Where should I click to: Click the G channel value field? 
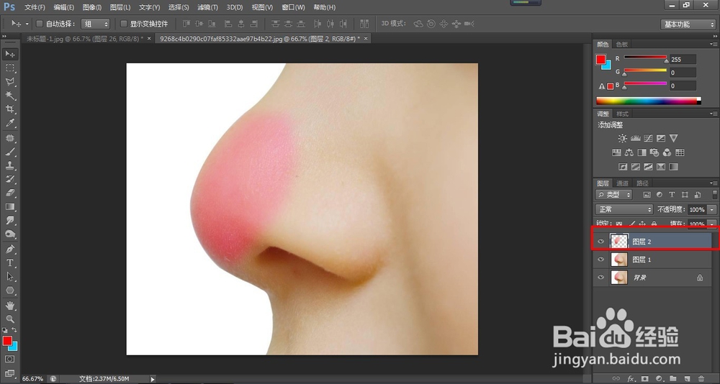click(x=683, y=73)
